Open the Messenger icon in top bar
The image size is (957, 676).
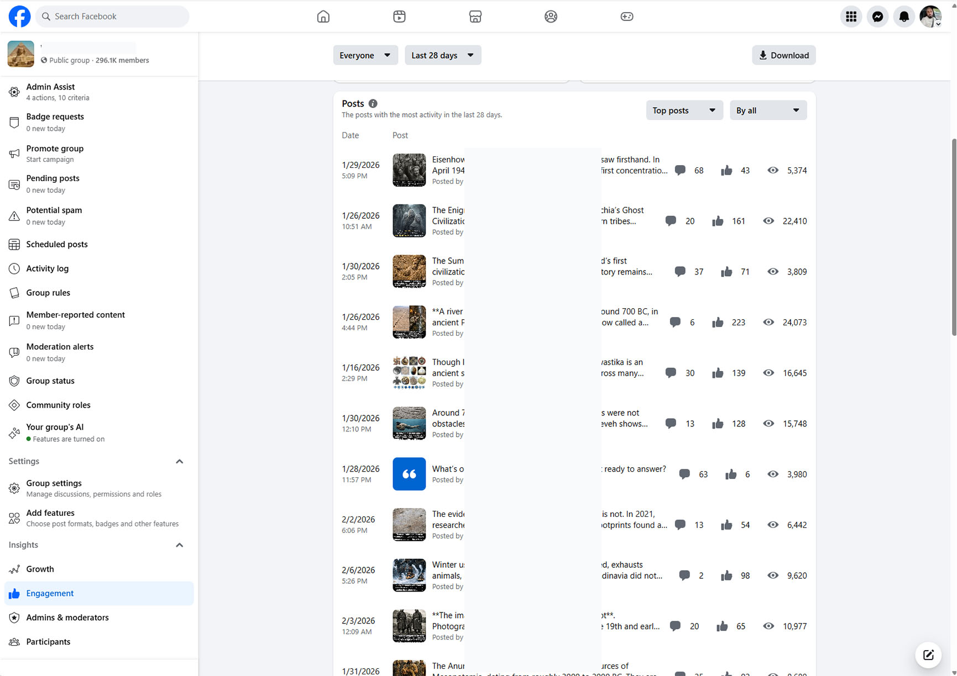click(877, 17)
